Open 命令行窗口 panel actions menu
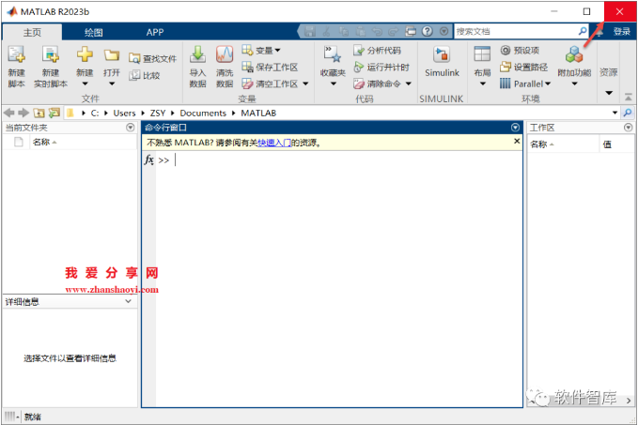Image resolution: width=638 pixels, height=425 pixels. 515,128
